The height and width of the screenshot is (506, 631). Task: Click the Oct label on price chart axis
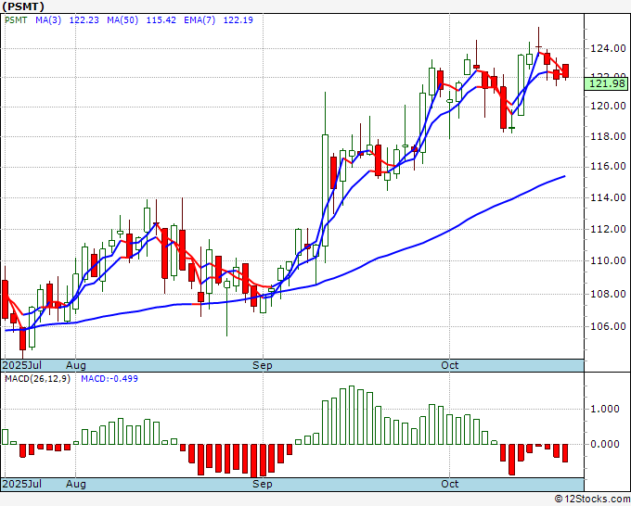[x=449, y=365]
